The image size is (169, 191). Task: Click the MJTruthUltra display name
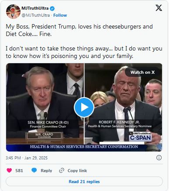(35, 8)
